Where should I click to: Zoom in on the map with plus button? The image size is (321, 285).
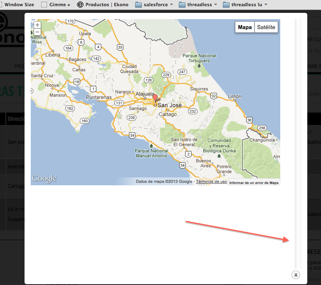coord(37,25)
